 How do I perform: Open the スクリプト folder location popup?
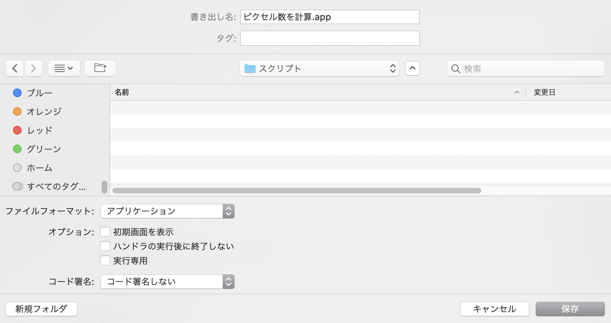tap(319, 68)
